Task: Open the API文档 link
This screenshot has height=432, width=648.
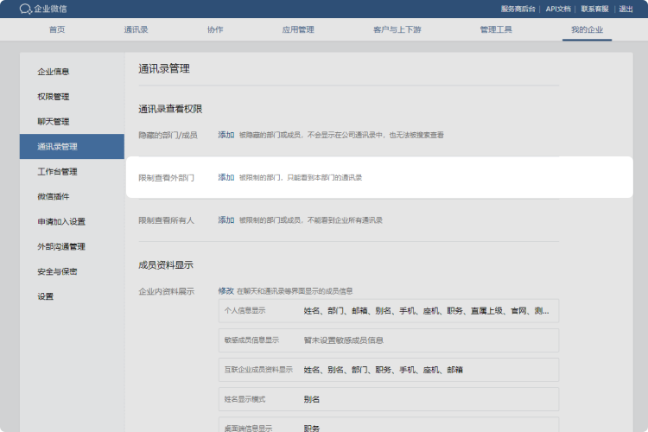Action: pos(558,10)
